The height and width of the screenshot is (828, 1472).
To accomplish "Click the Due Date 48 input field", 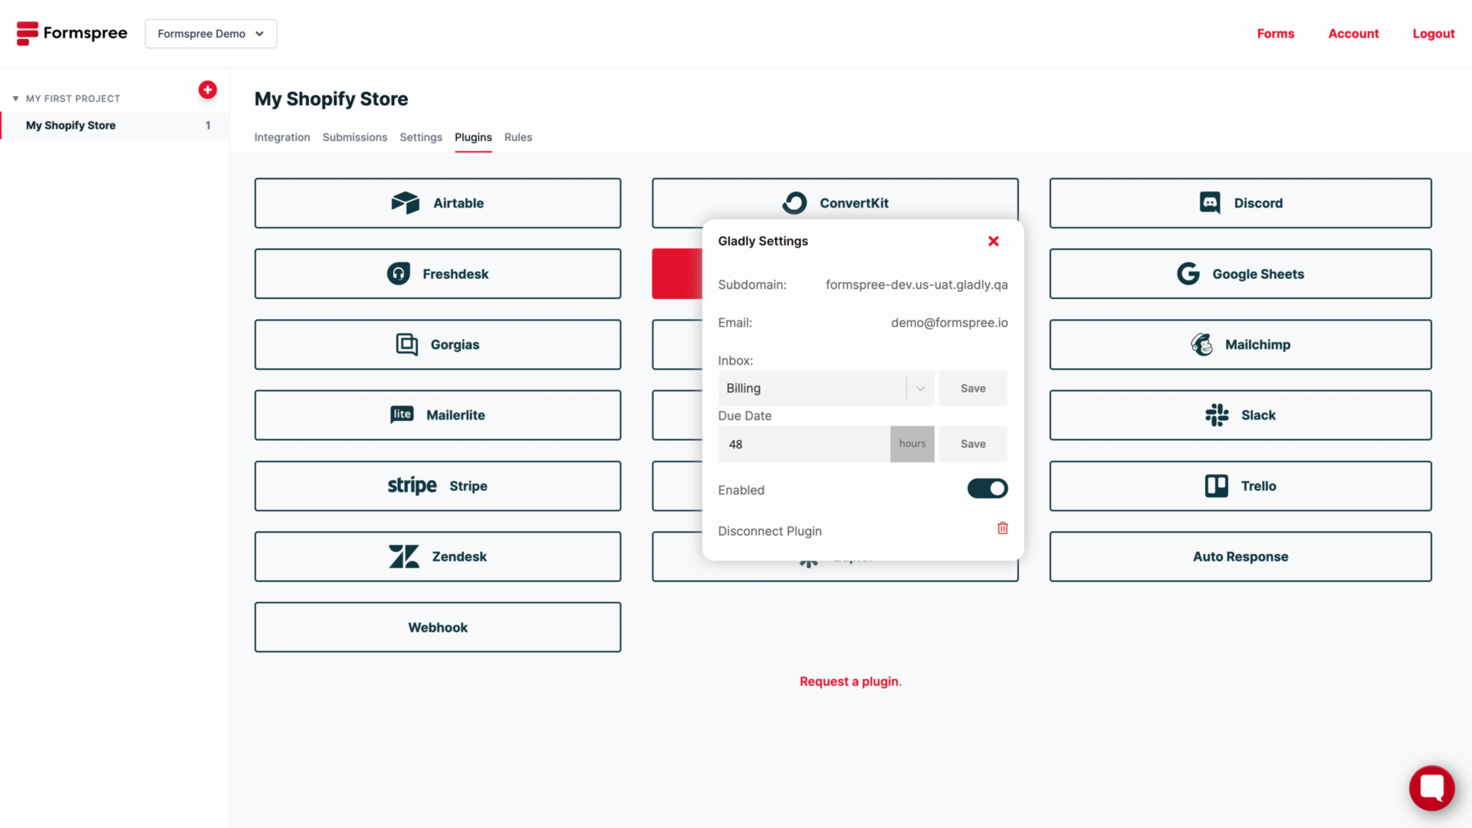I will (x=803, y=445).
